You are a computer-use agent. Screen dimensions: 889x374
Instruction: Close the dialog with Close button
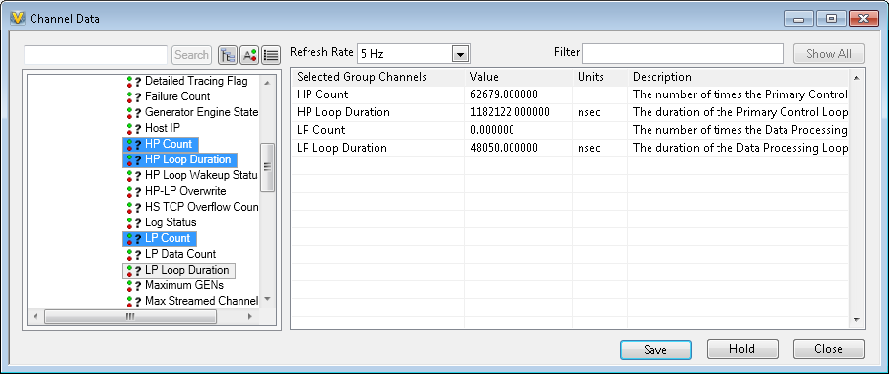(828, 349)
